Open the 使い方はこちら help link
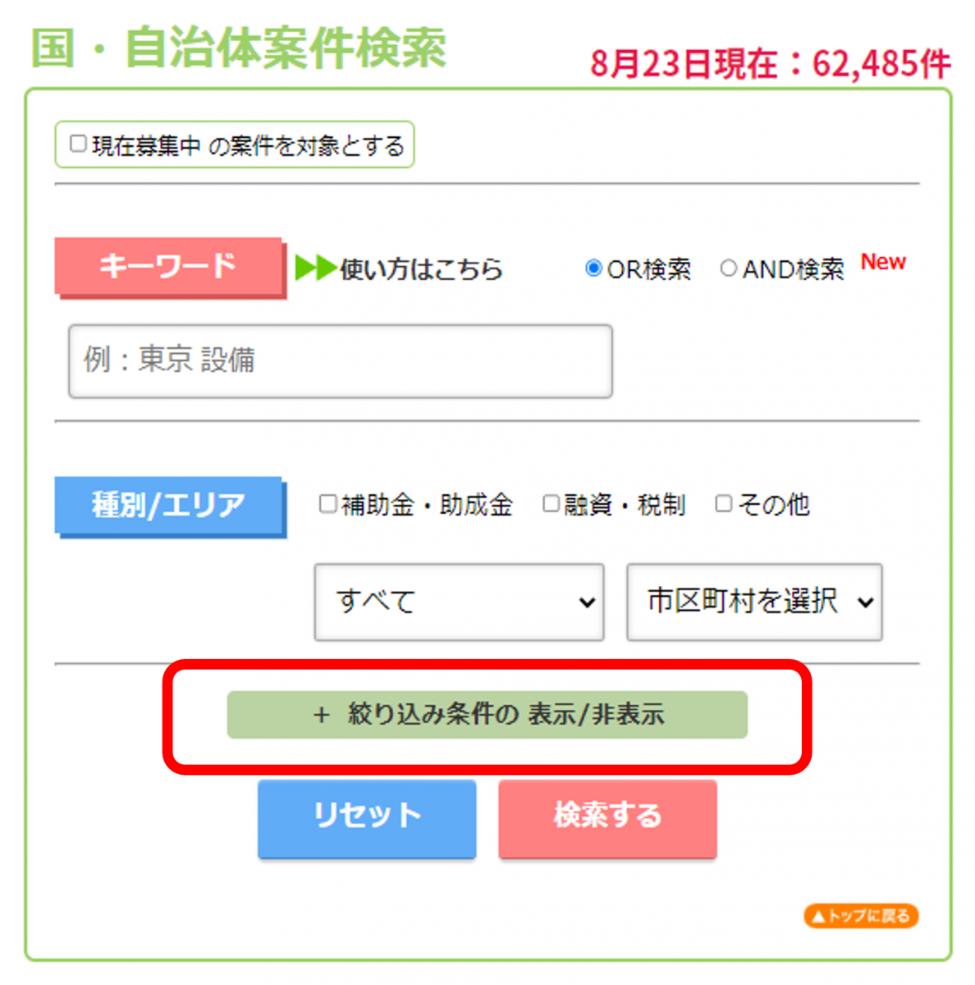975x985 pixels. point(419,269)
